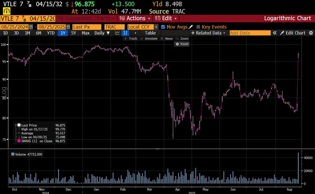Click the magenta SMAVG color swatch

point(19,141)
